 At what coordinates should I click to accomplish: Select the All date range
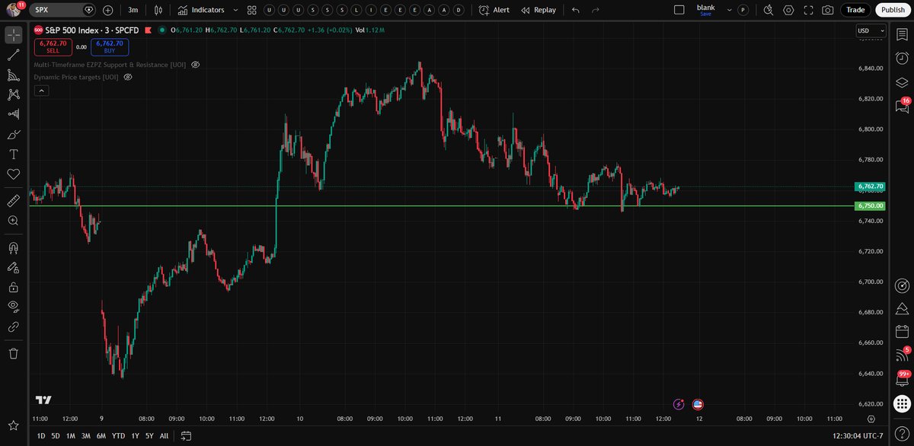pos(164,435)
